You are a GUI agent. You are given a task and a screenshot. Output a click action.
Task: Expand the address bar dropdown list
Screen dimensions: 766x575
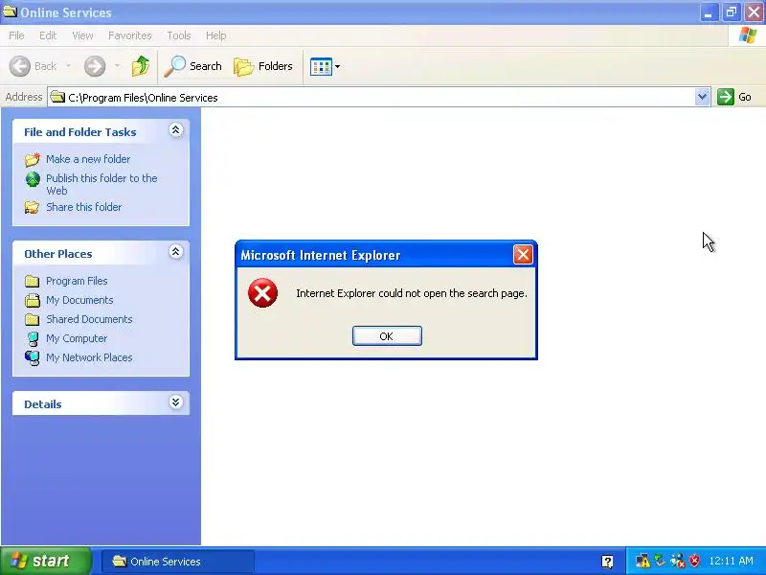click(702, 97)
